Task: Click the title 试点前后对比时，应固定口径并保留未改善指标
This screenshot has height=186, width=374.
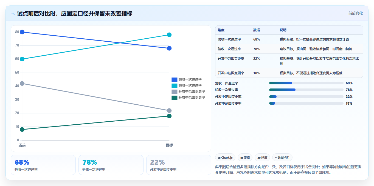Action: click(x=75, y=13)
